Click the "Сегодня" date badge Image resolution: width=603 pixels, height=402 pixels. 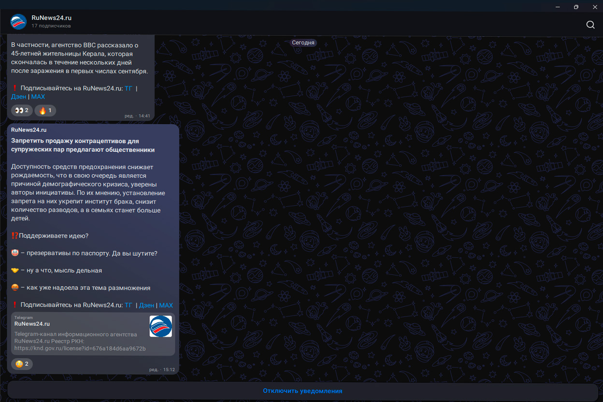(x=303, y=43)
